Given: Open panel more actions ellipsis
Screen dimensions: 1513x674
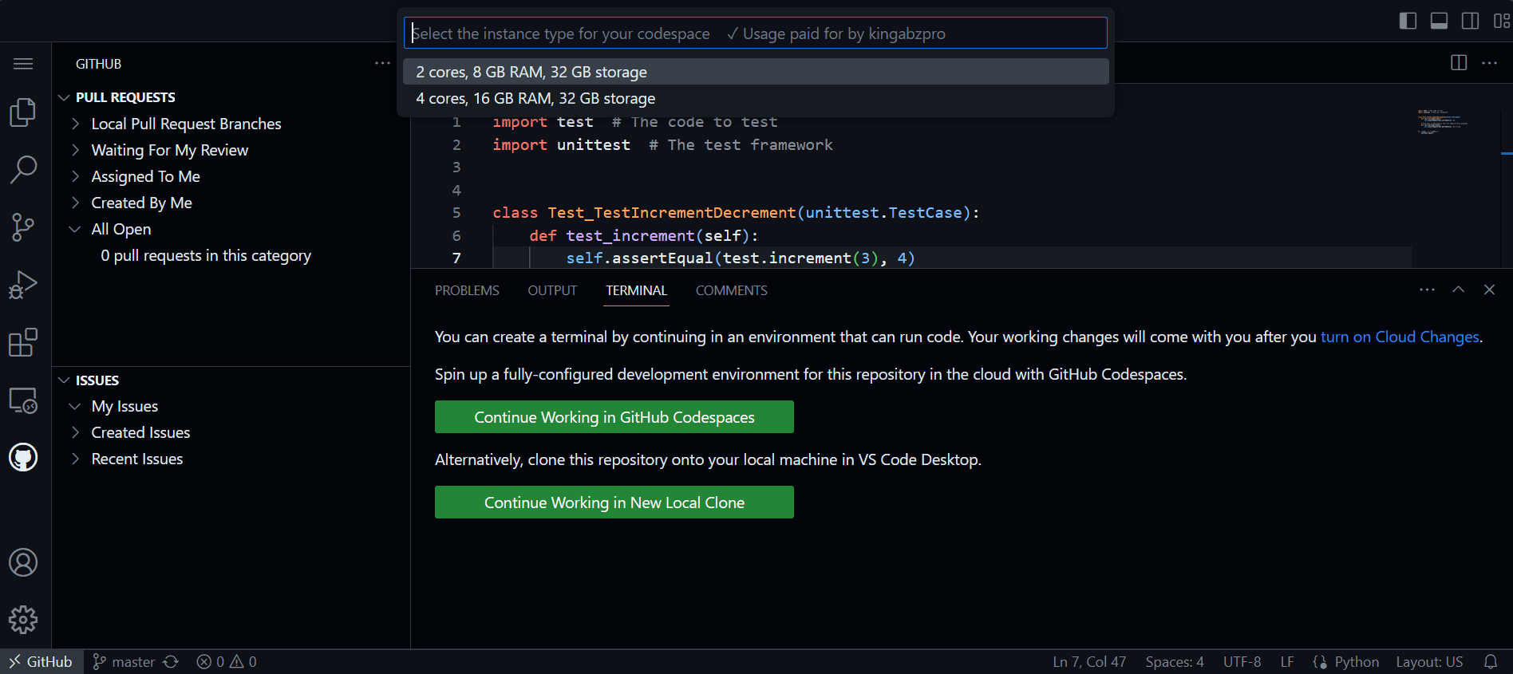Looking at the screenshot, I should [1428, 290].
